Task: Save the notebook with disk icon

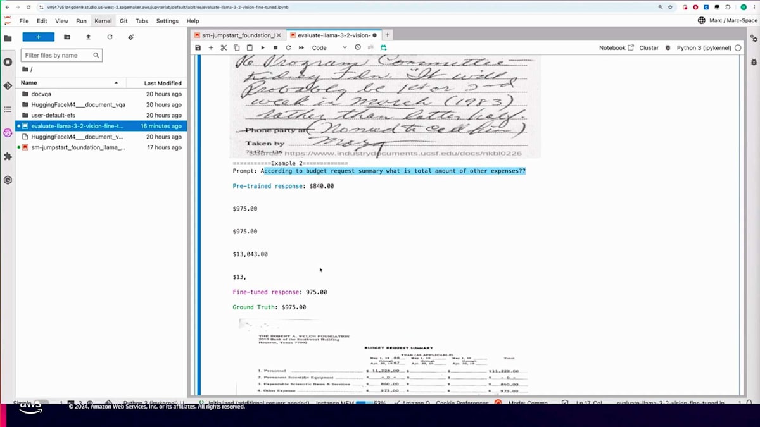Action: 198,47
